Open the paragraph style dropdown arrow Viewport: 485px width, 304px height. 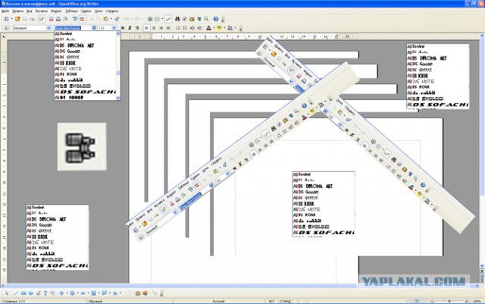(x=48, y=28)
